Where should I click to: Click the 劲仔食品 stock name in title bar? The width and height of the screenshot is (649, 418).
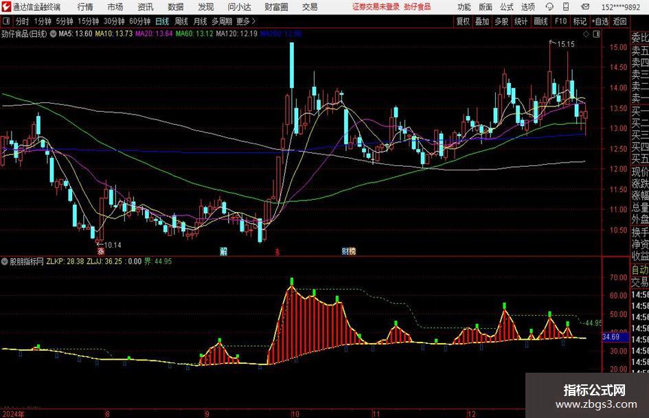[418, 7]
